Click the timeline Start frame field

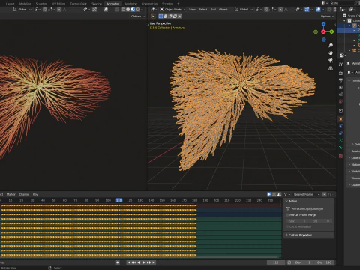tap(304, 262)
